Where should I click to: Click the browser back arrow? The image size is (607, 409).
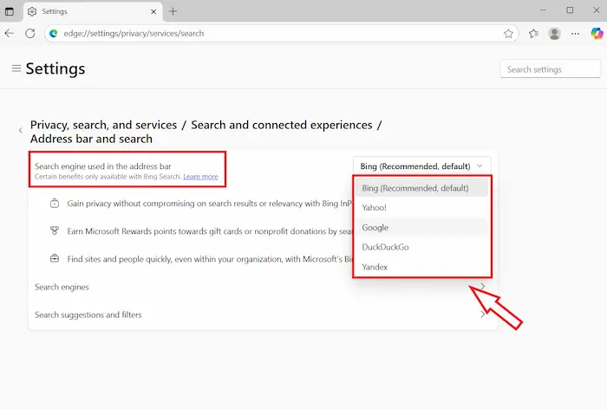point(10,34)
